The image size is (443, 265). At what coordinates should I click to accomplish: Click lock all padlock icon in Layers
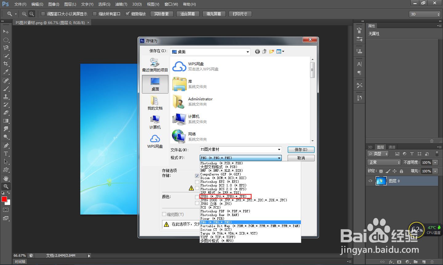point(401,171)
